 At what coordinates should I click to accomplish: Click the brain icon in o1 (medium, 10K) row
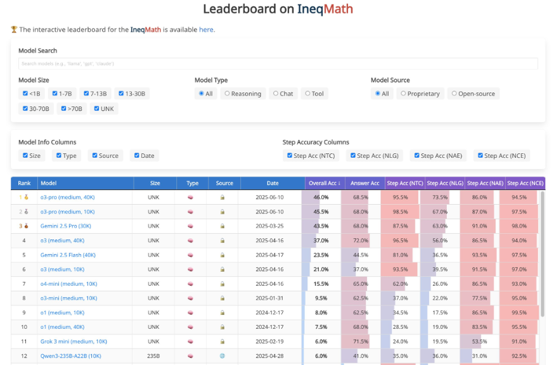(x=190, y=312)
